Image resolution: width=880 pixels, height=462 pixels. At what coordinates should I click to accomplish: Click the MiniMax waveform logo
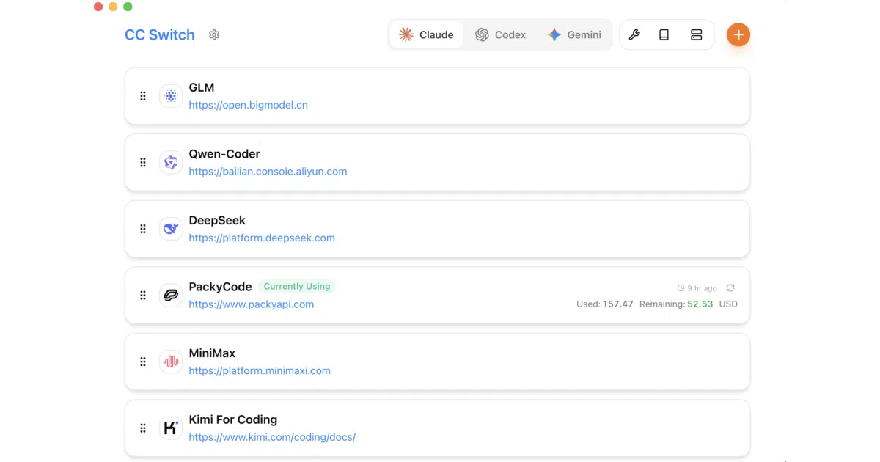171,362
